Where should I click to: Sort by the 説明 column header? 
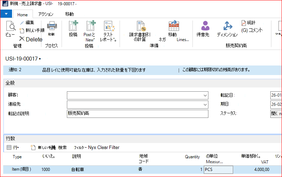[x=76, y=156]
